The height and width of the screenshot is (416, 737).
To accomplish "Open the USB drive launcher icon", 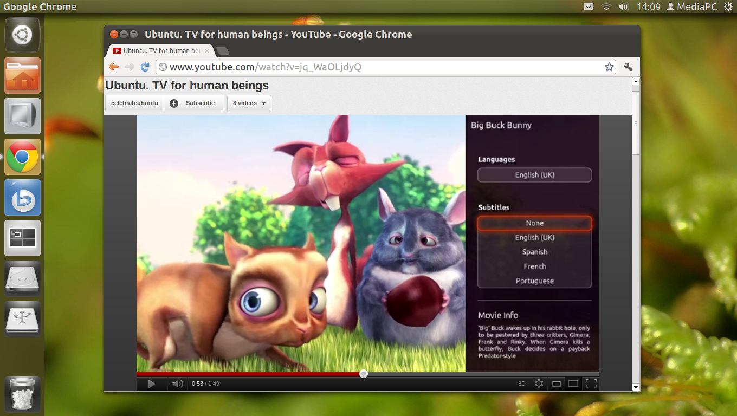I will [x=22, y=320].
